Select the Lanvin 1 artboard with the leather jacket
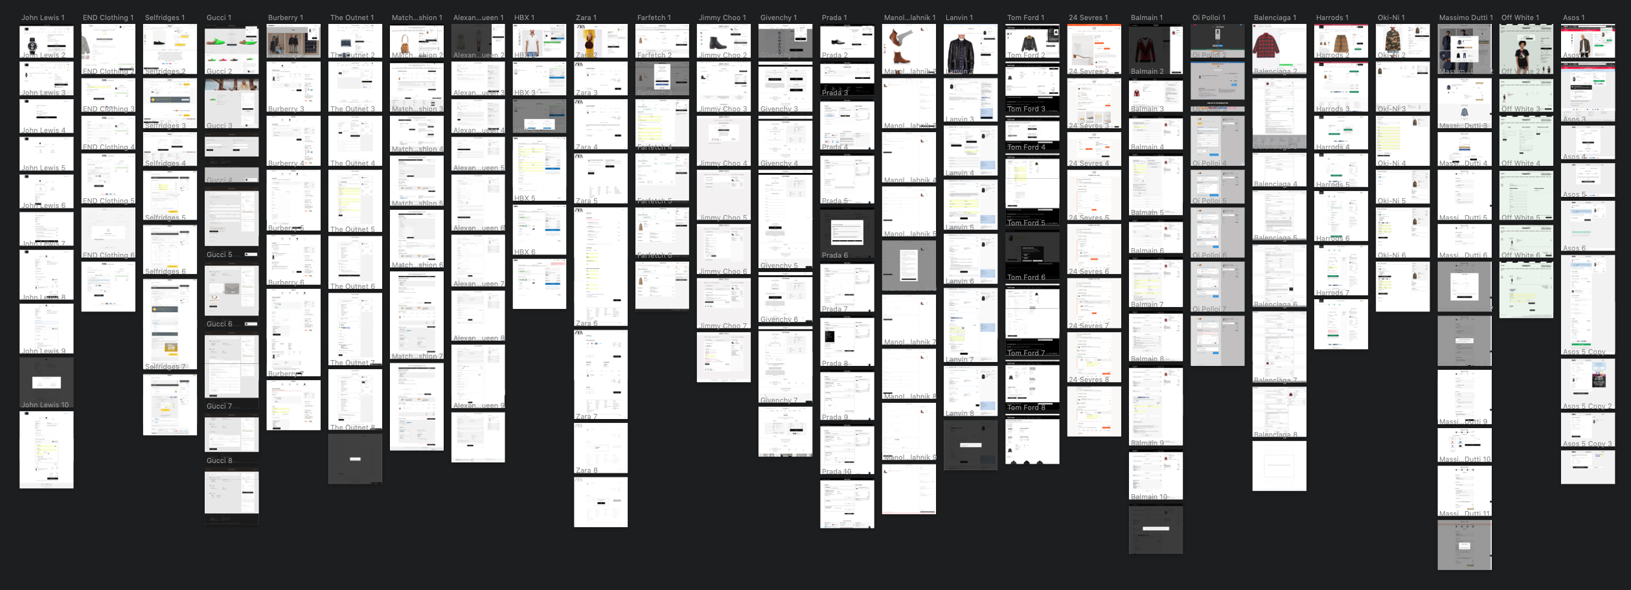The image size is (1631, 590). tap(970, 49)
